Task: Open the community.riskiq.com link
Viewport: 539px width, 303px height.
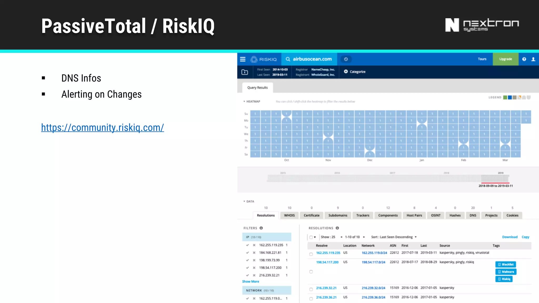Action: tap(103, 128)
